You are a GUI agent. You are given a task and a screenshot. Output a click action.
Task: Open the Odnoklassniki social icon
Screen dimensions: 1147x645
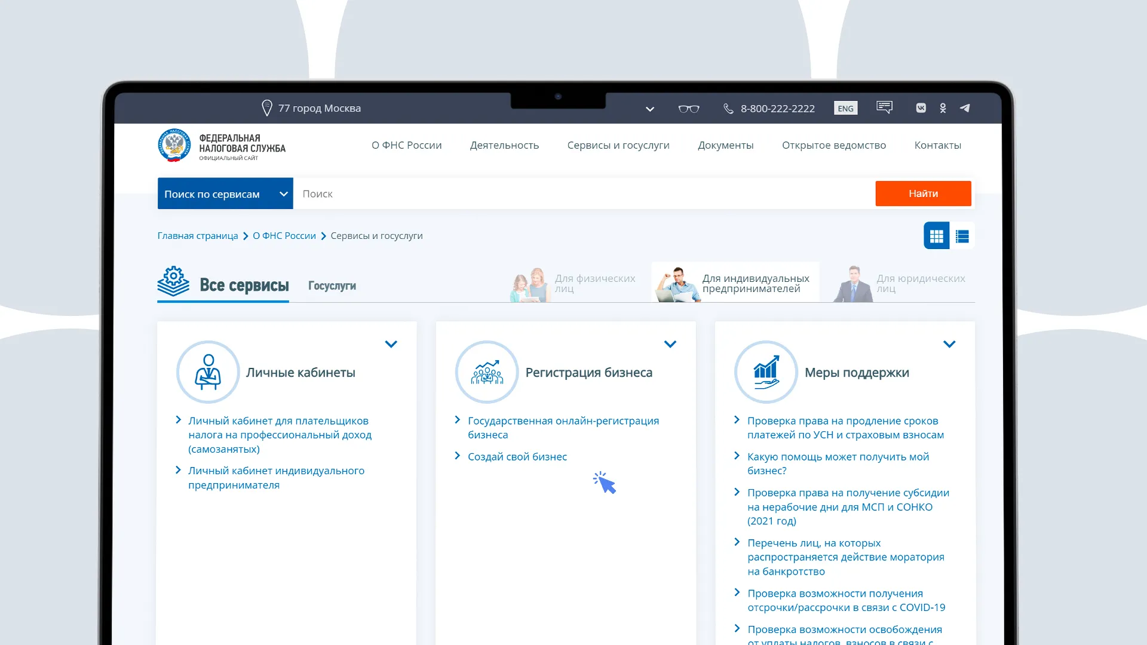pos(943,108)
